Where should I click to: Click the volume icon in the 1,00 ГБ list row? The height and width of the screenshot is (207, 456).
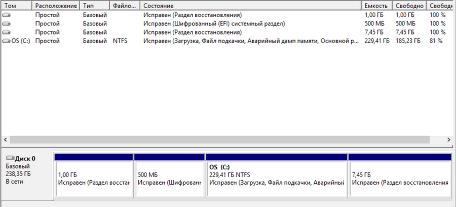coord(7,15)
